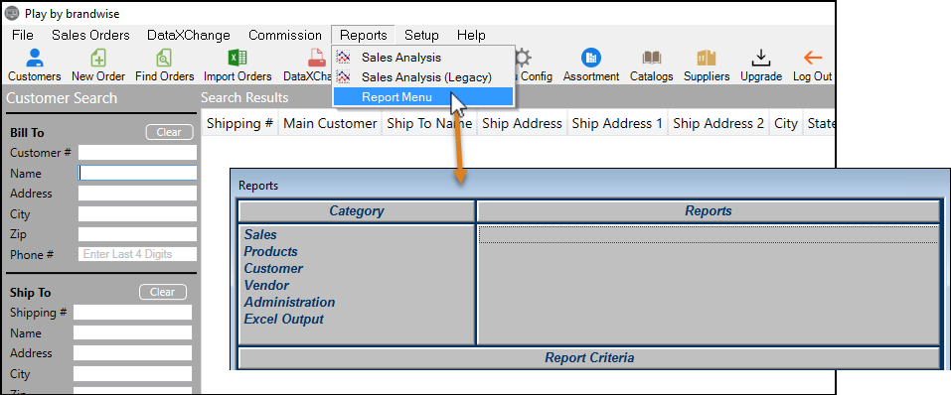
Task: Select the Customer report category
Action: tap(273, 268)
